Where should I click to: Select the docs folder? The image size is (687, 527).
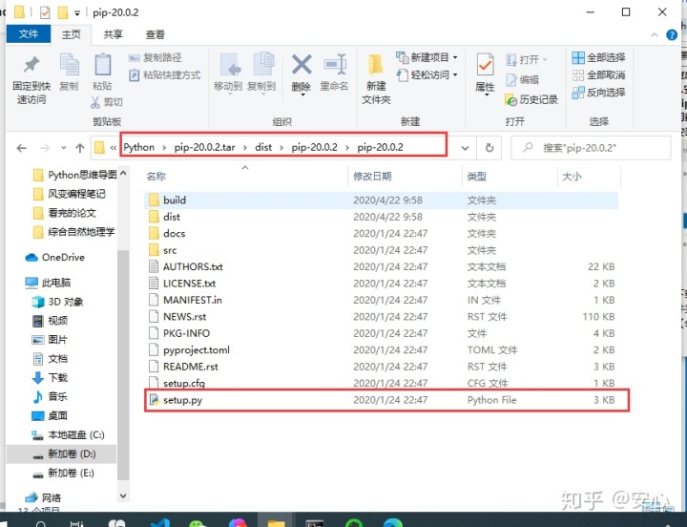pos(381,233)
